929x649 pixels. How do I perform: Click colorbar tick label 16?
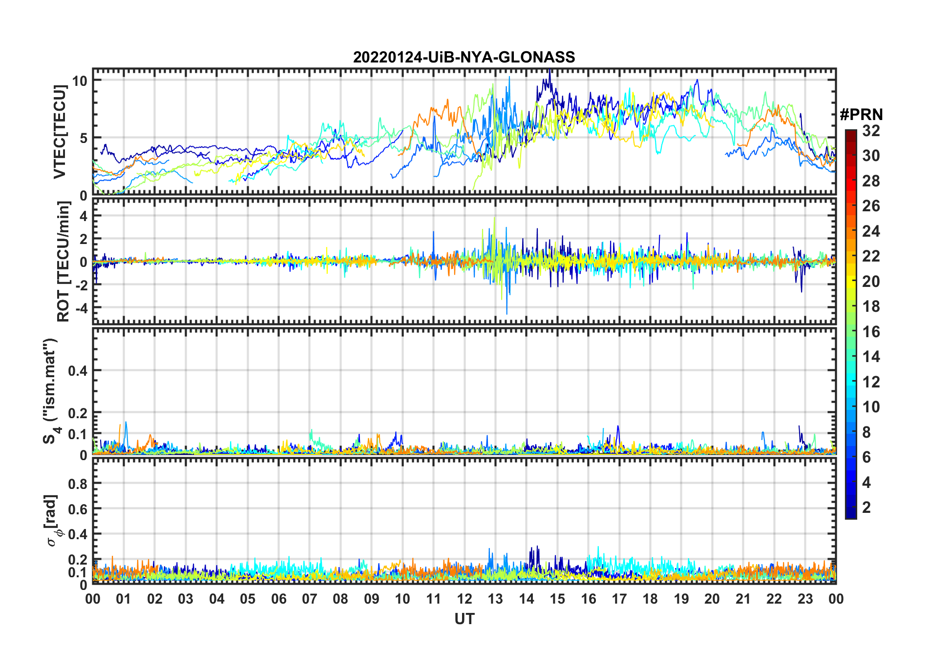click(871, 332)
